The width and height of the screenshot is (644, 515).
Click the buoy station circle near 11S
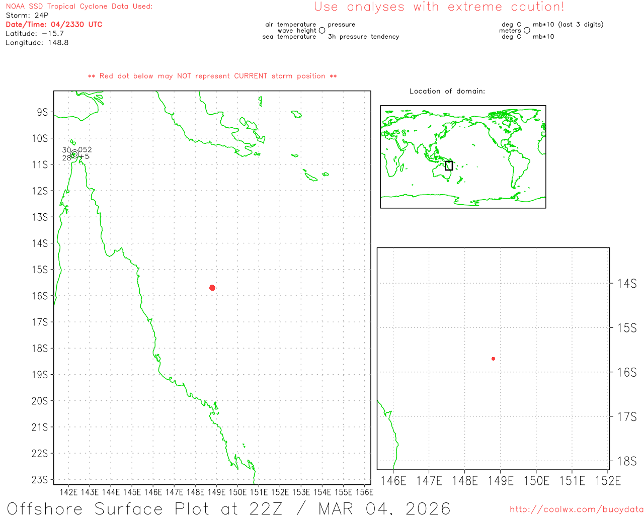click(74, 154)
